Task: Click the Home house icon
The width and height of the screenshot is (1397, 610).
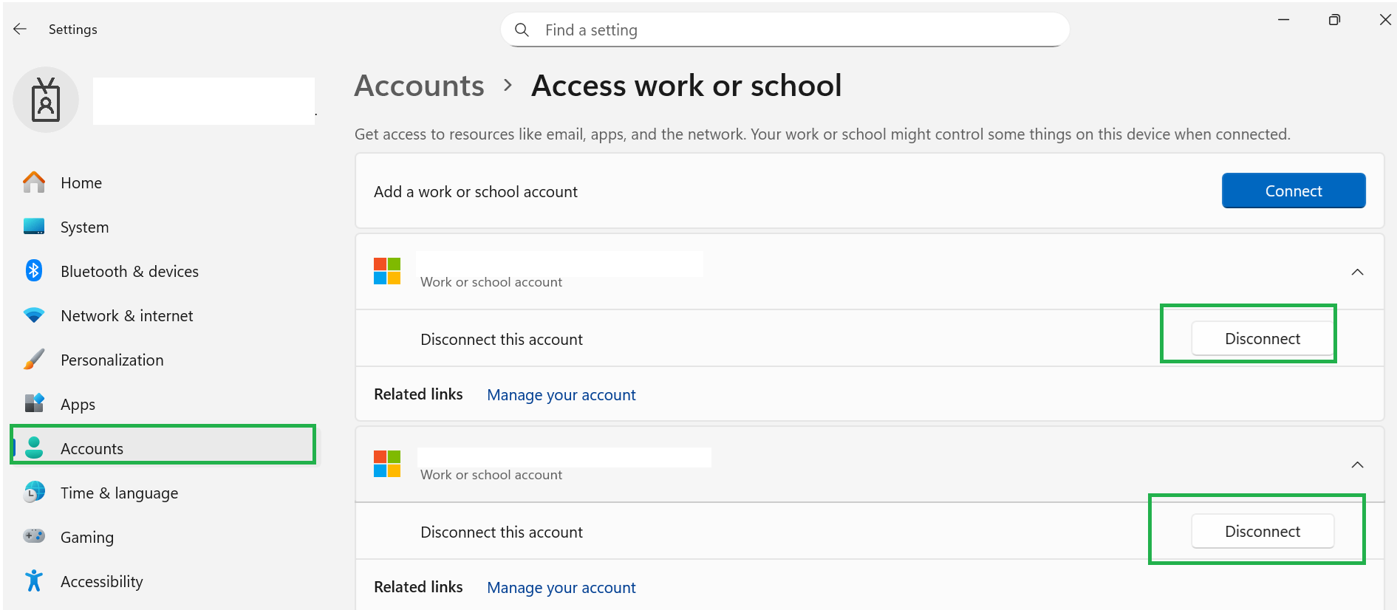Action: coord(34,182)
